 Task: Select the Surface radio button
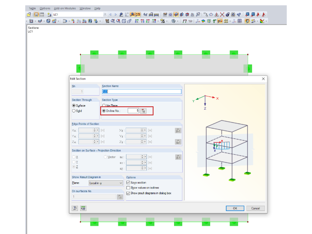(x=73, y=106)
